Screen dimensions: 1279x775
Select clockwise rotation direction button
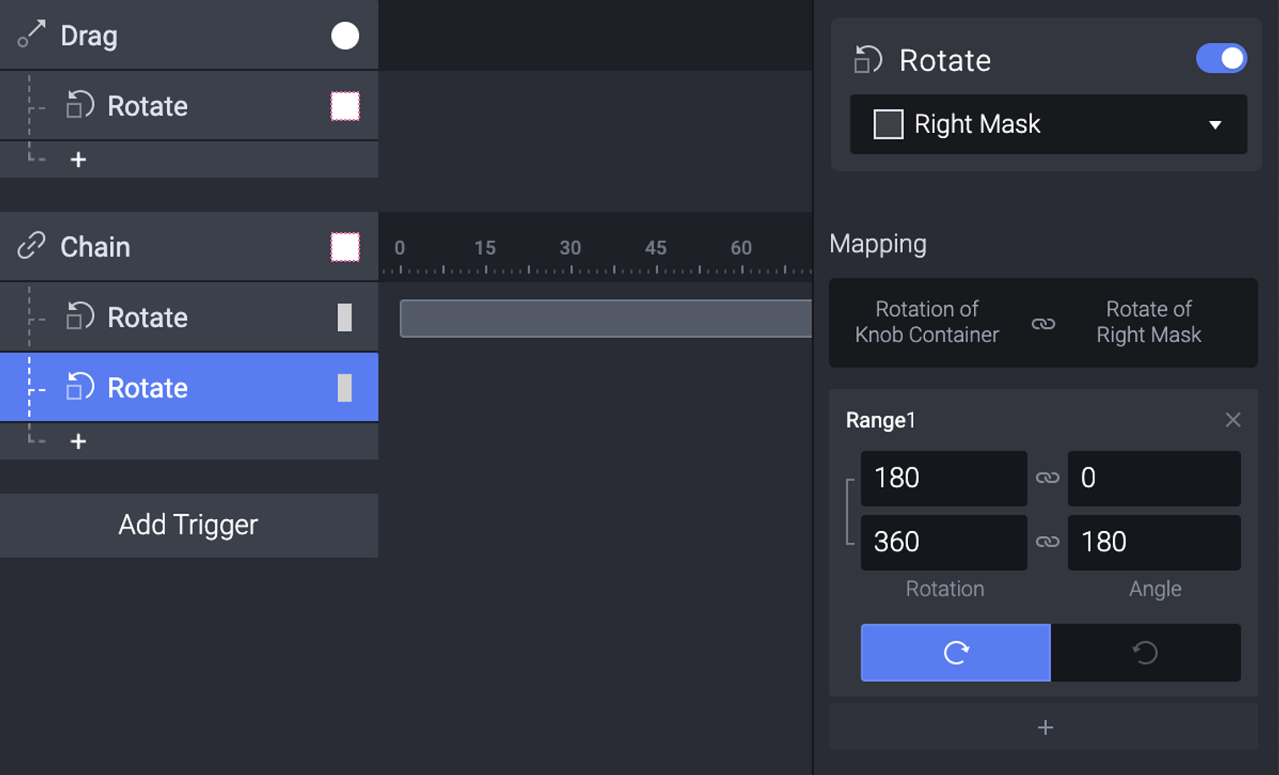(955, 652)
